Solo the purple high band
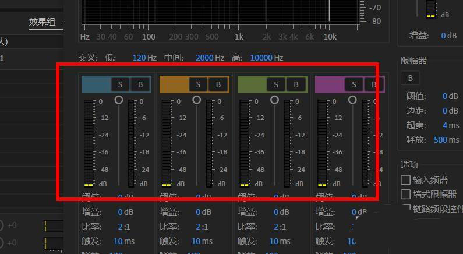Viewport: 463px width, 254px height. (354, 84)
